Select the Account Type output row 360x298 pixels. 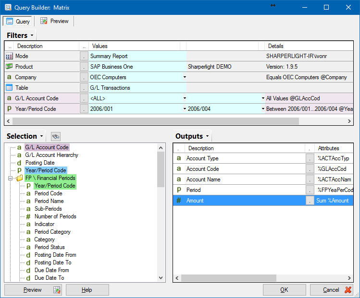pyautogui.click(x=263, y=158)
